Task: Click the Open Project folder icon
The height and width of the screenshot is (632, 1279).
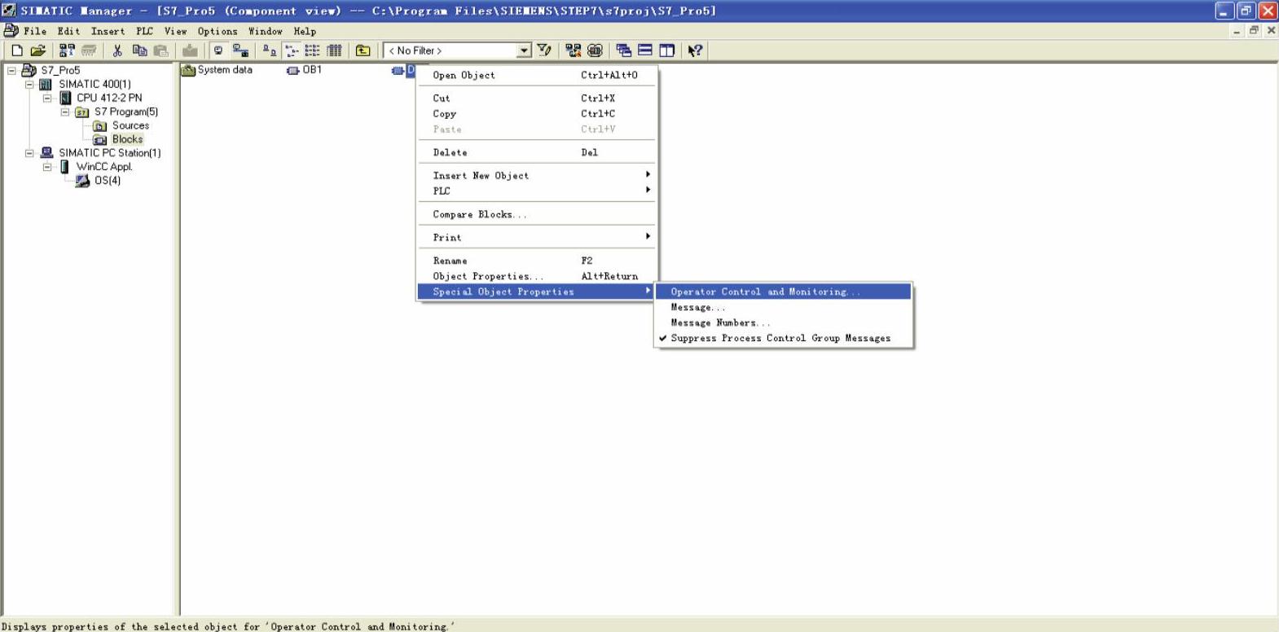Action: point(37,50)
